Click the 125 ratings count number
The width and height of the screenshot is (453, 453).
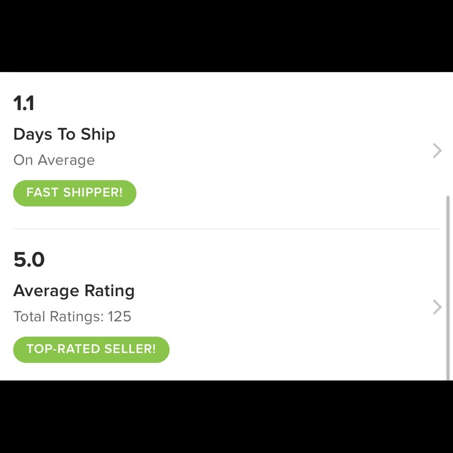click(120, 317)
